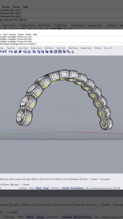123x219 pixels.
Task: Check the Disable box beside Sub-objects
Action: [x=90, y=179]
